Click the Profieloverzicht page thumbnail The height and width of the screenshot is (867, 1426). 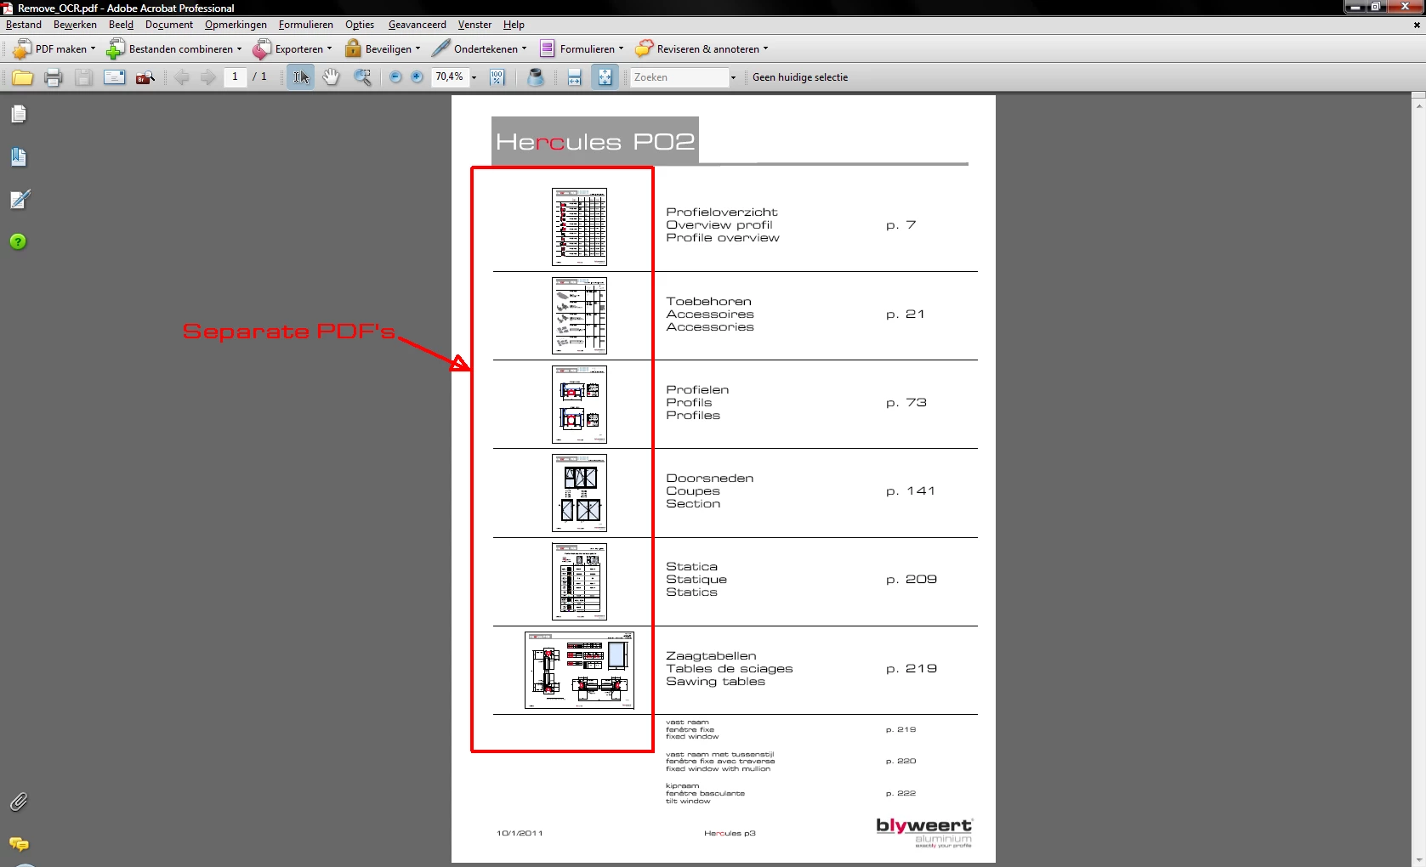(x=579, y=227)
